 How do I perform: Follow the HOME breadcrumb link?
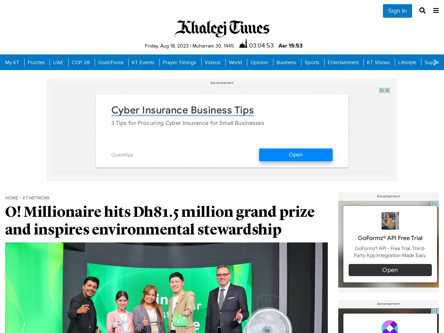click(x=12, y=198)
